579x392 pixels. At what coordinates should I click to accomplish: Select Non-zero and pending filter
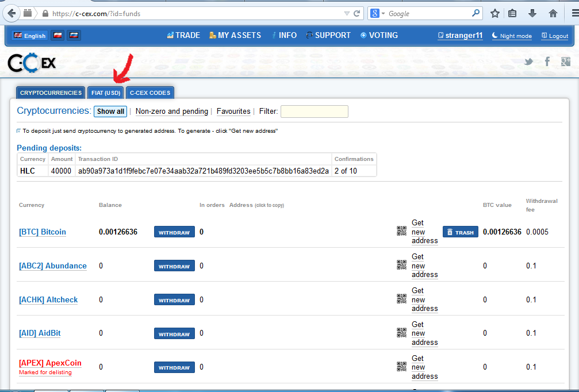tap(172, 111)
